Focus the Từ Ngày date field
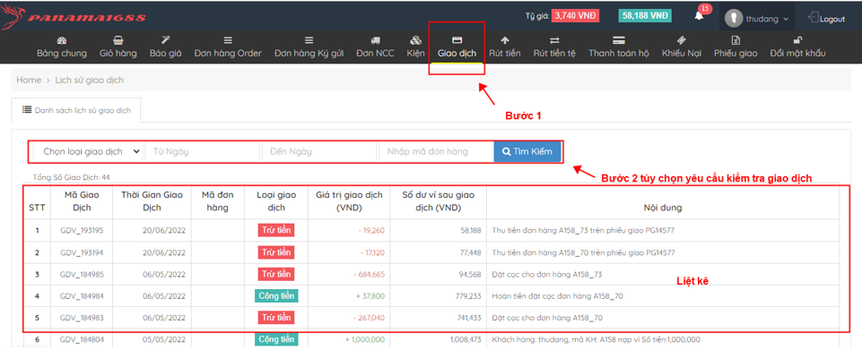 (x=202, y=151)
